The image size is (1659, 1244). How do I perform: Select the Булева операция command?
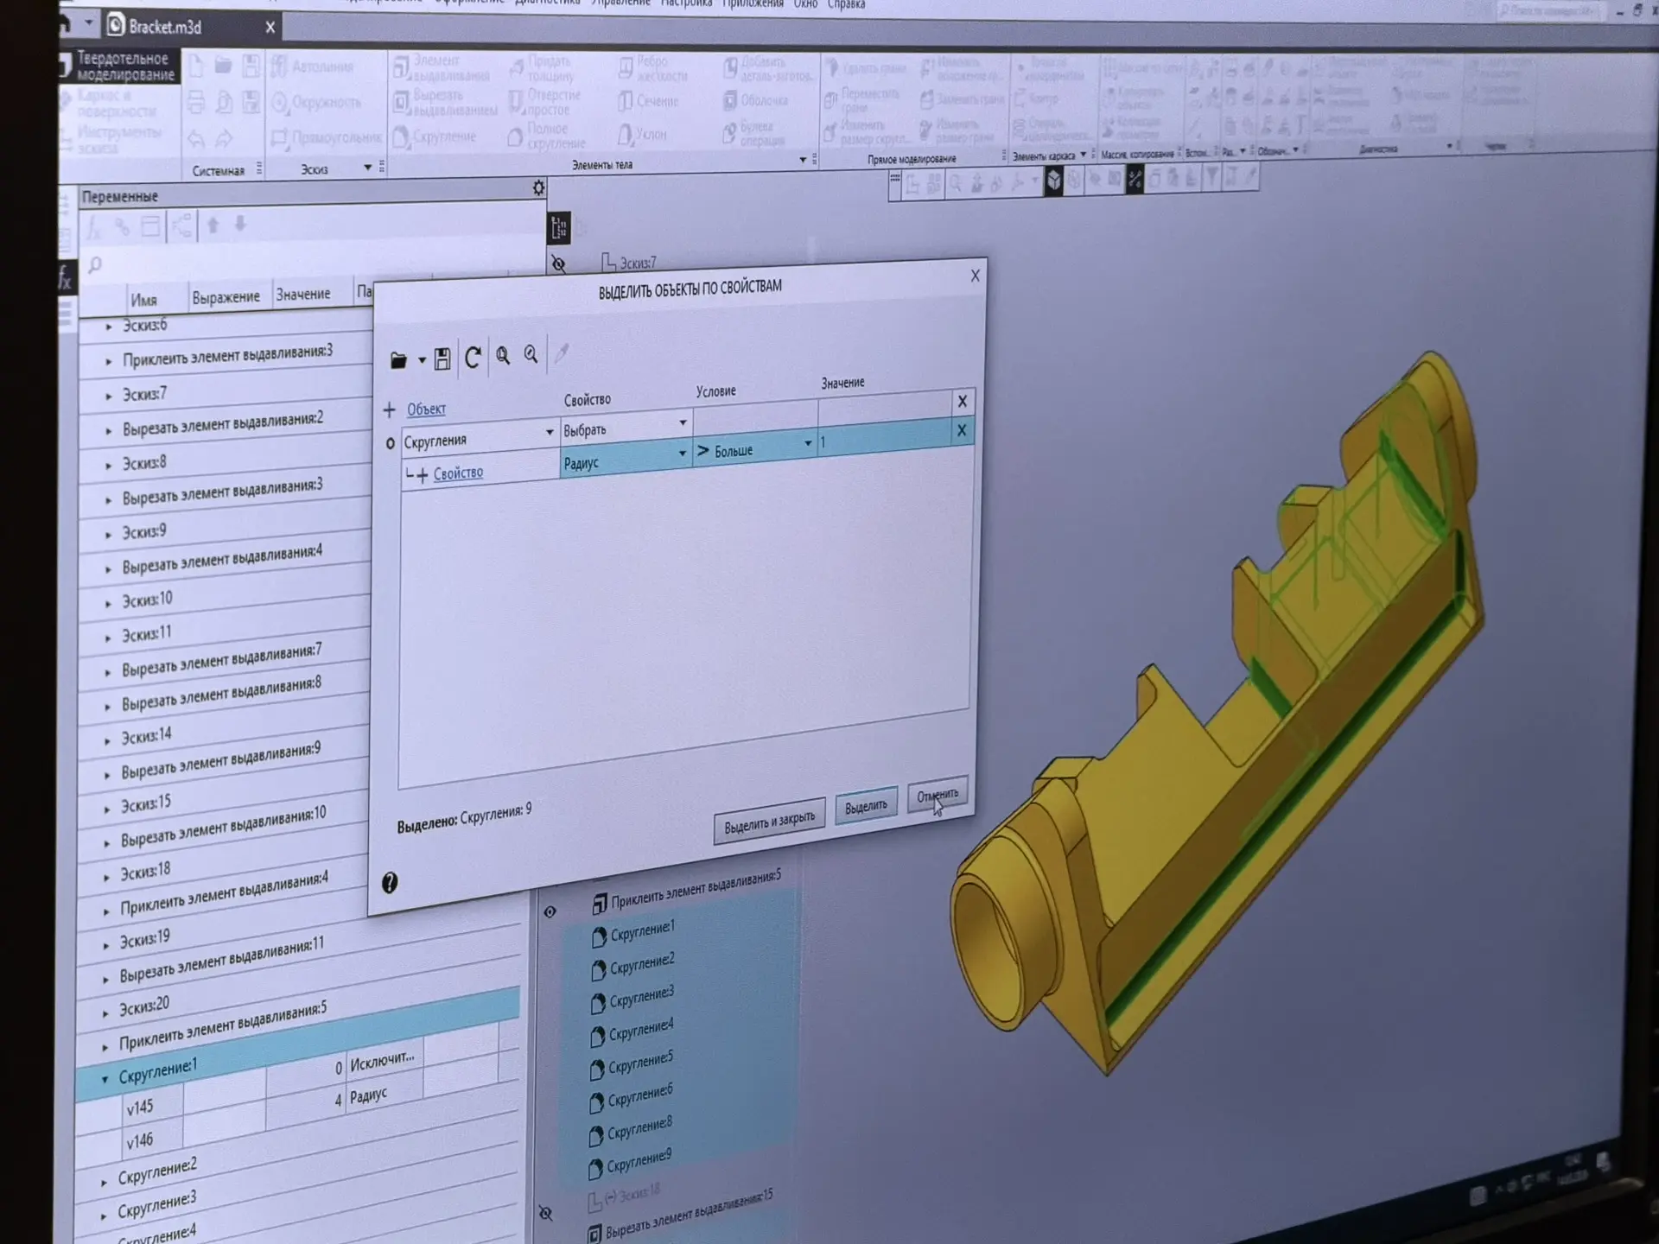click(753, 133)
